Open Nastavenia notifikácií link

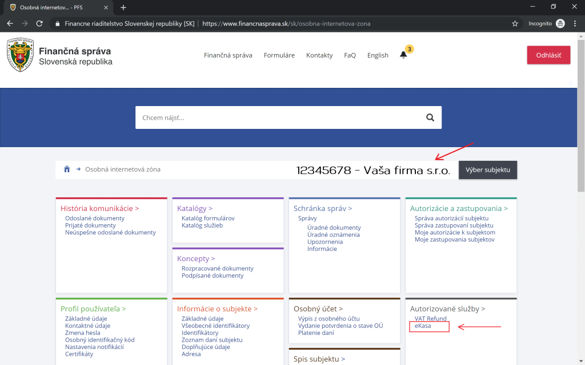(94, 347)
